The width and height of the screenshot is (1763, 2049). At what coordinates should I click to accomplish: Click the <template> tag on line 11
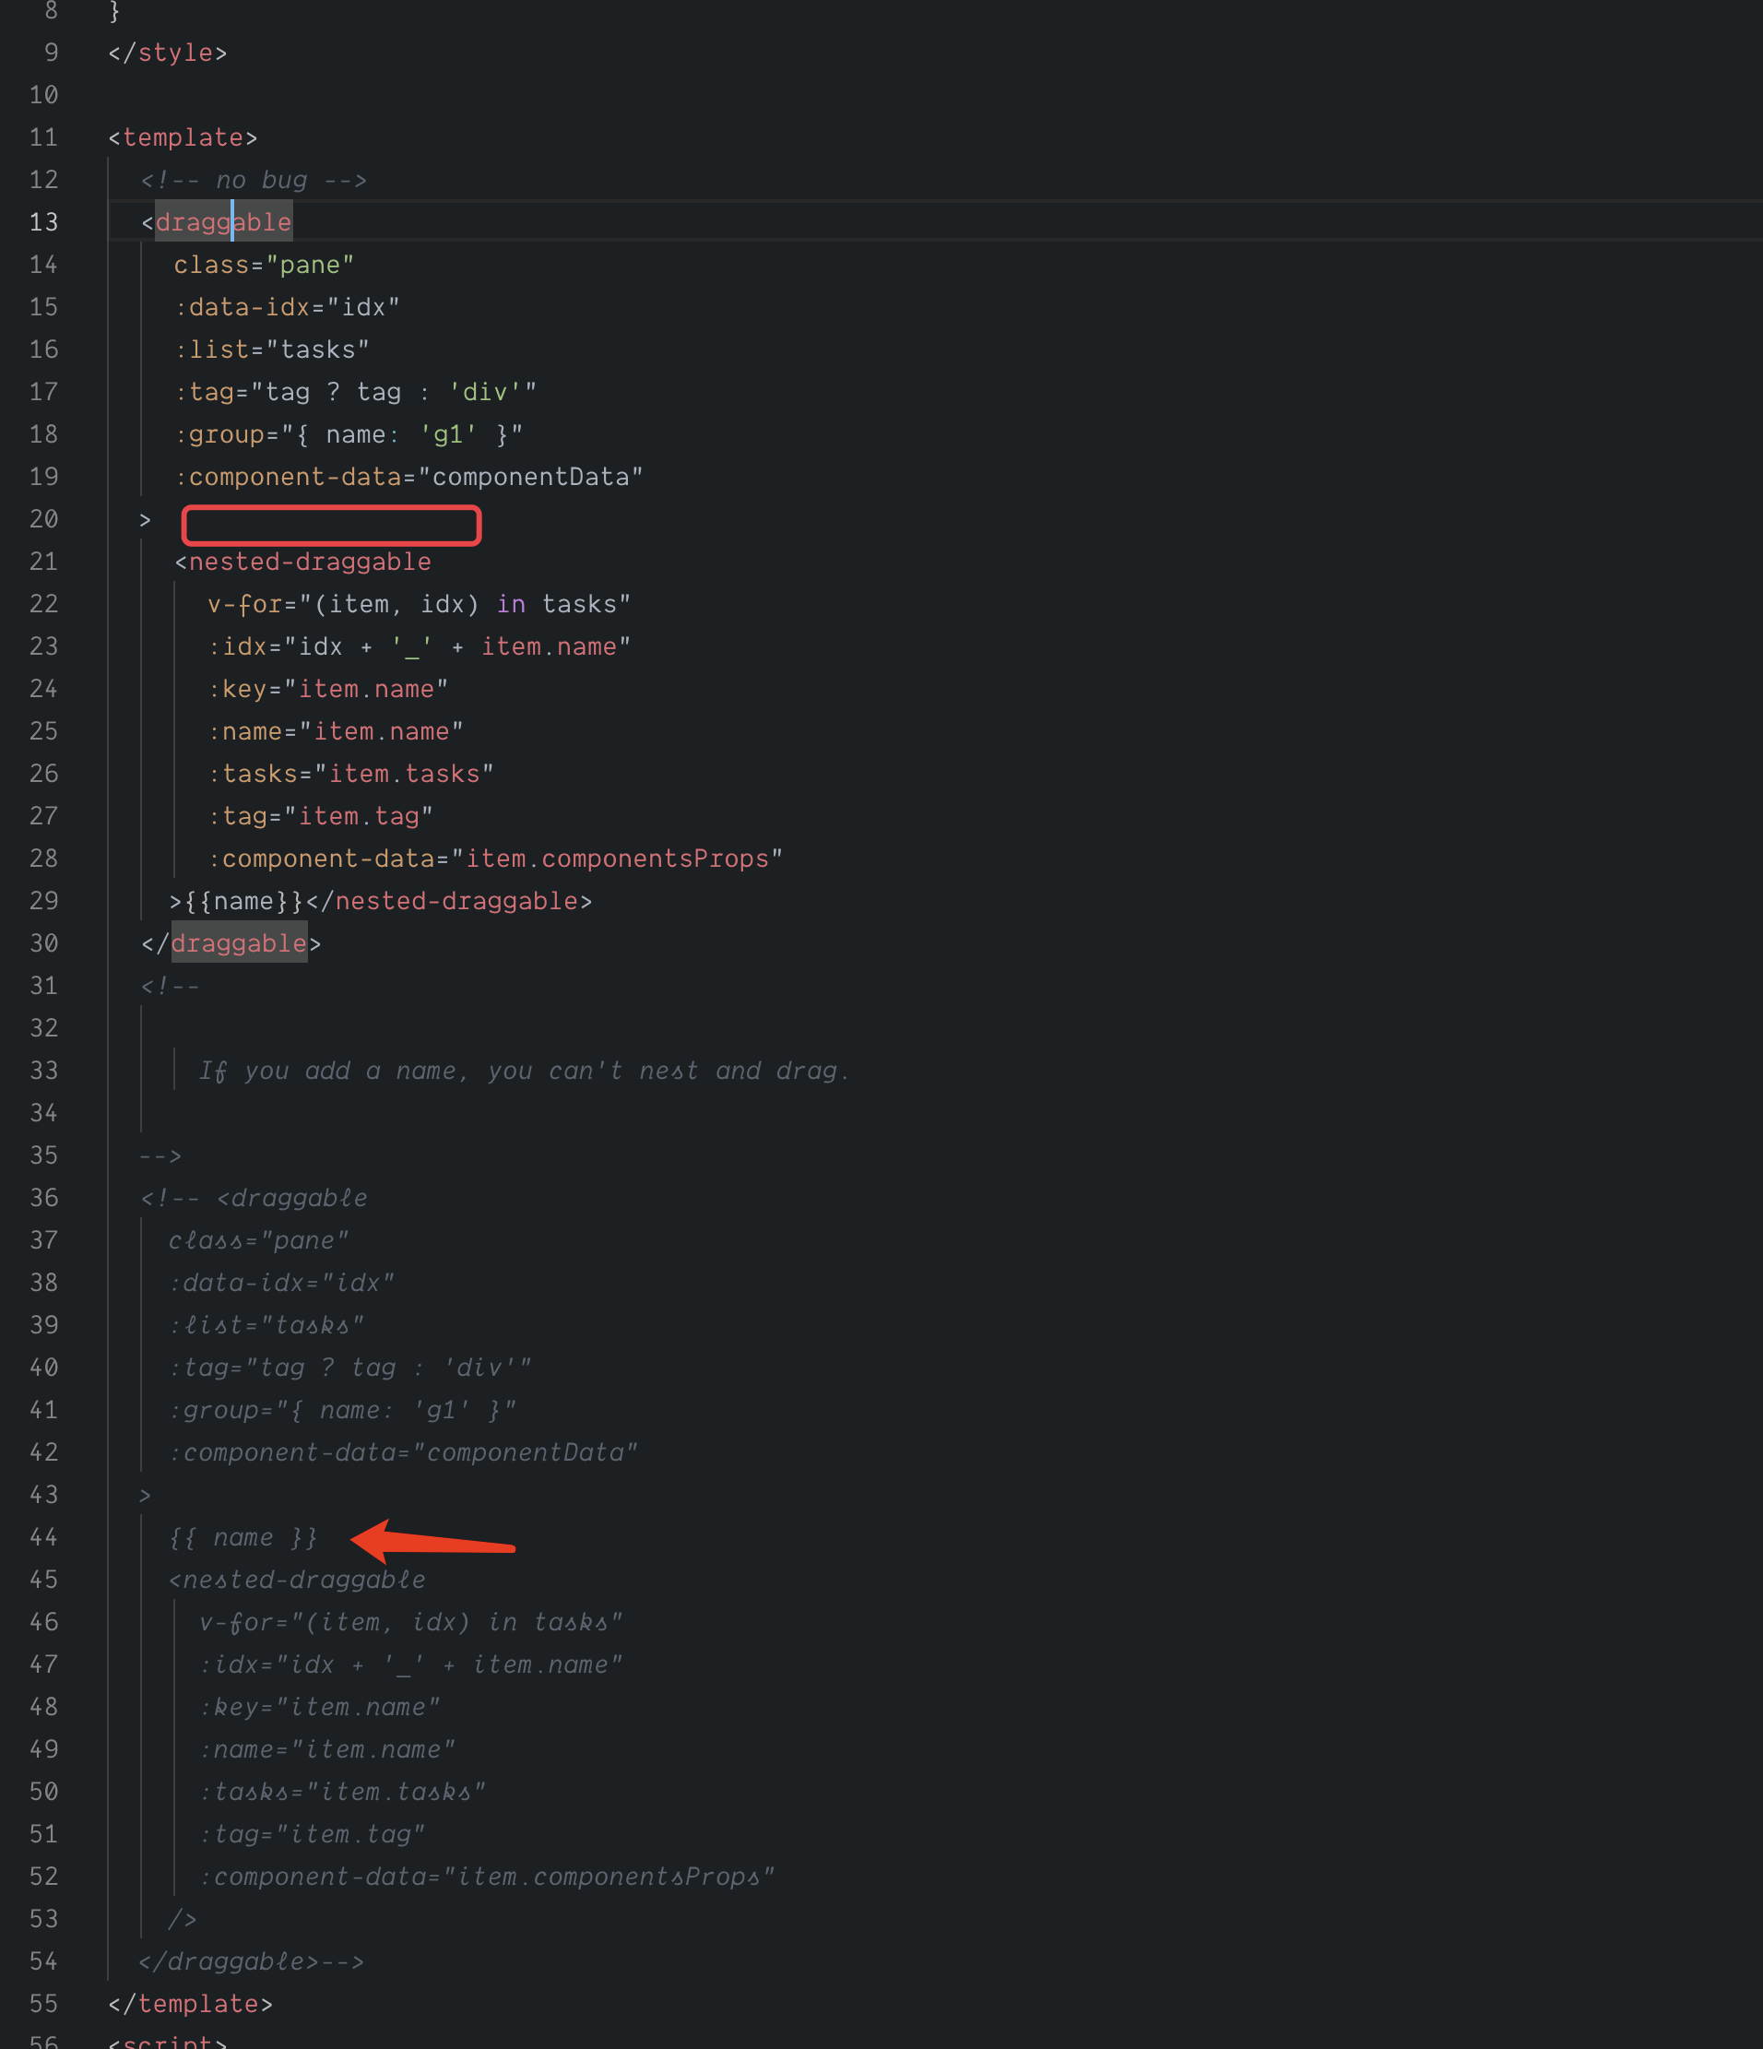coord(182,137)
